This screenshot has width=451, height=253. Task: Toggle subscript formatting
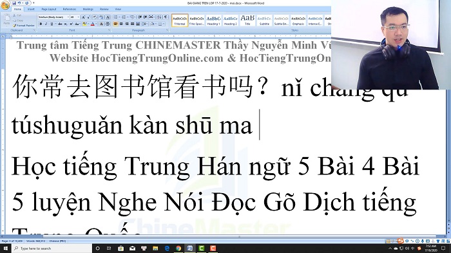click(x=66, y=24)
